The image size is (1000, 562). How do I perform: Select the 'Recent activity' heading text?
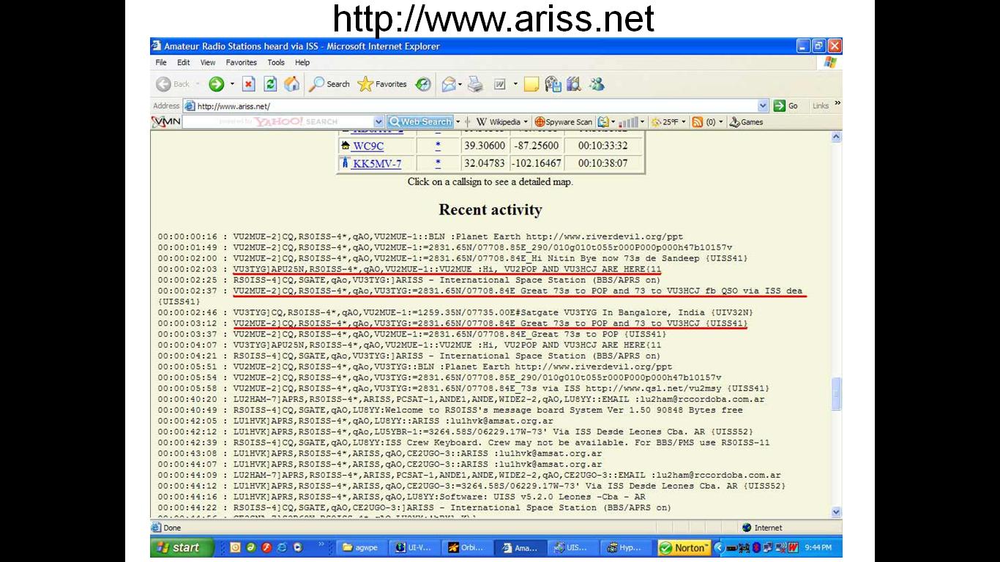tap(490, 210)
